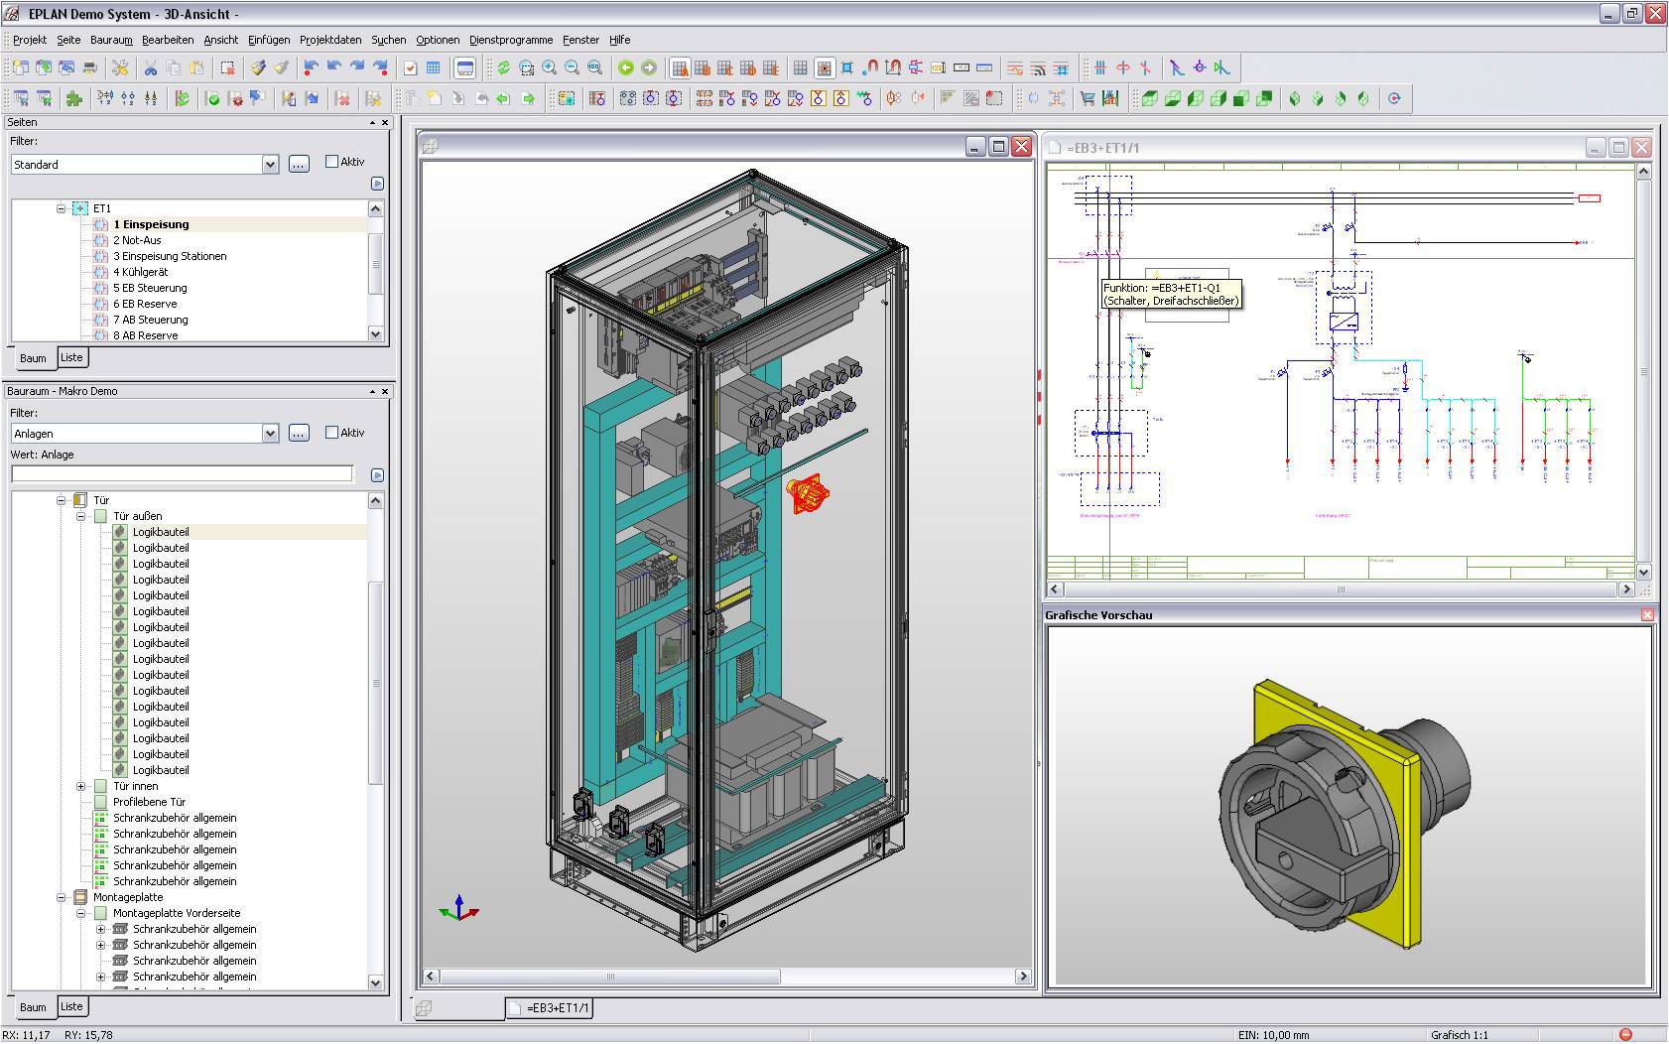Open the Anlagen filter dropdown

(270, 434)
